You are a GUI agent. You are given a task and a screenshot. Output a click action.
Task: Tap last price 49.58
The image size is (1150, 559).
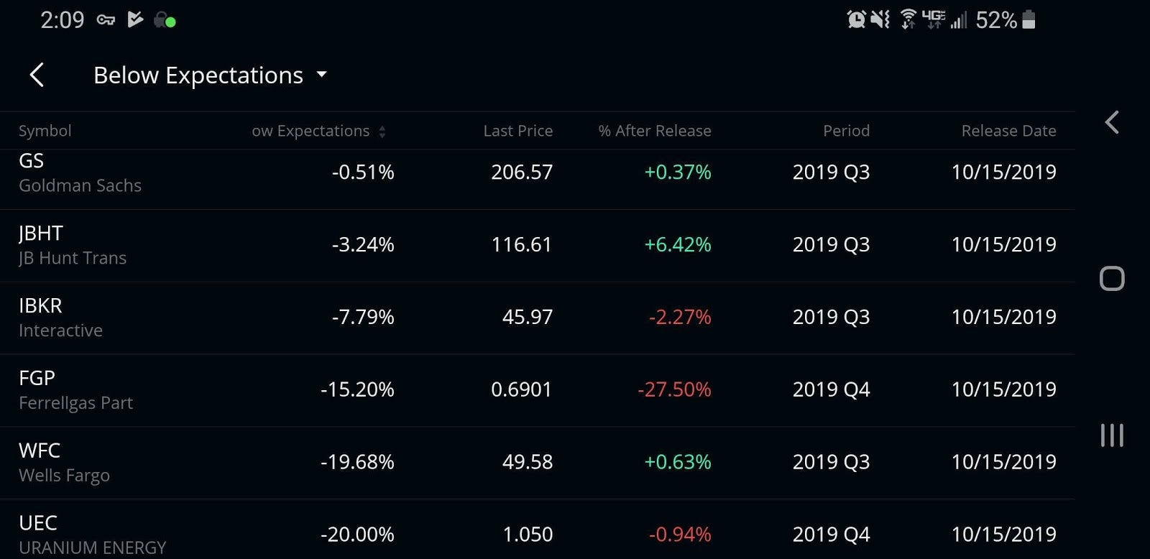(x=528, y=463)
